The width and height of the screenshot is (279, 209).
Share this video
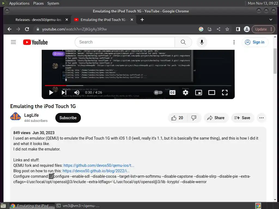[x=216, y=118]
